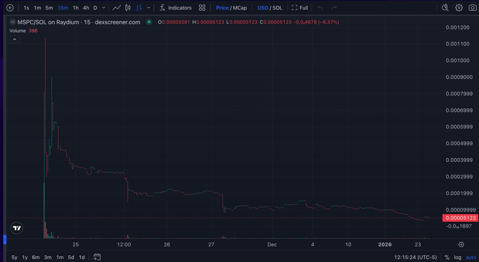Open the go-to-date calendar icon
Image resolution: width=479 pixels, height=262 pixels.
pos(97,257)
